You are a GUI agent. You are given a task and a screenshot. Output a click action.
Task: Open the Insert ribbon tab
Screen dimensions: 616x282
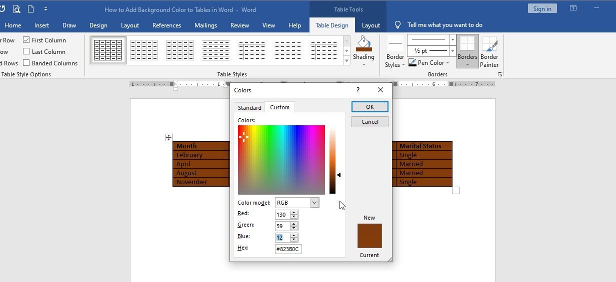click(42, 25)
